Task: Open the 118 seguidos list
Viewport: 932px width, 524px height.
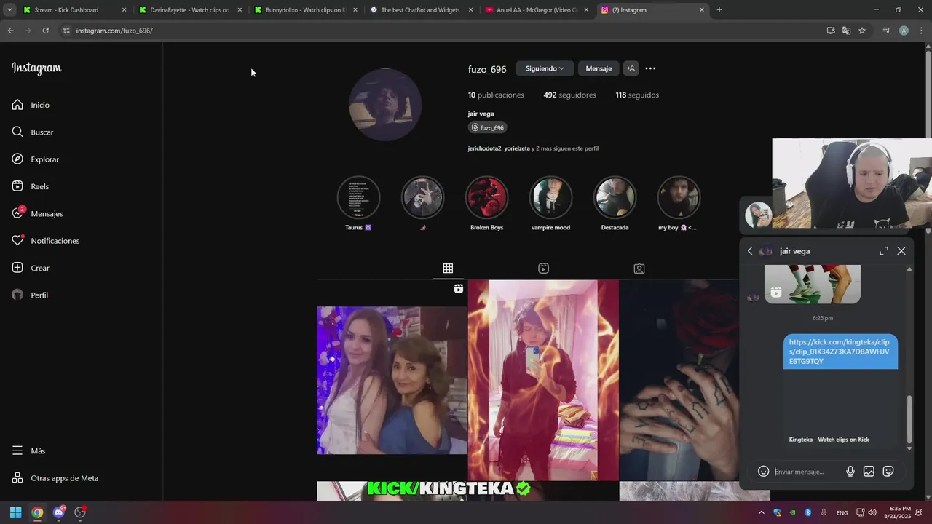Action: tap(637, 95)
